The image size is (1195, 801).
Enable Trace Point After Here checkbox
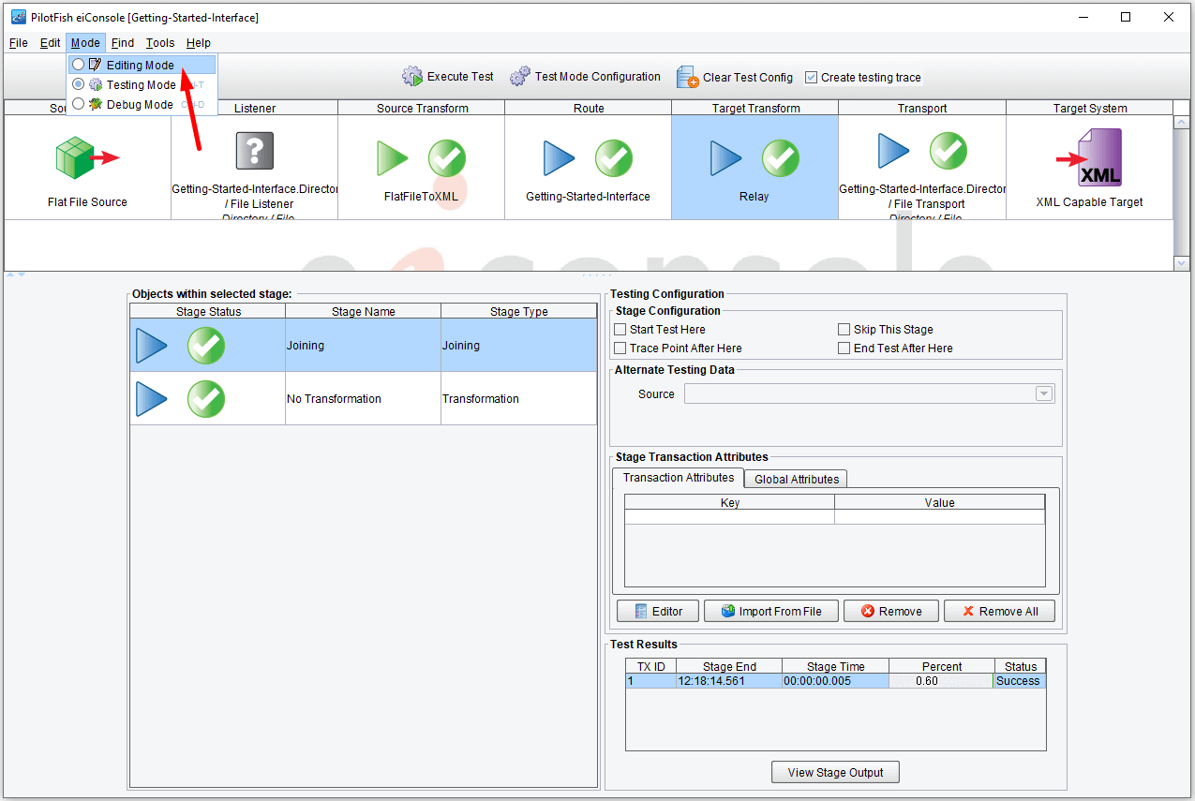tap(620, 349)
